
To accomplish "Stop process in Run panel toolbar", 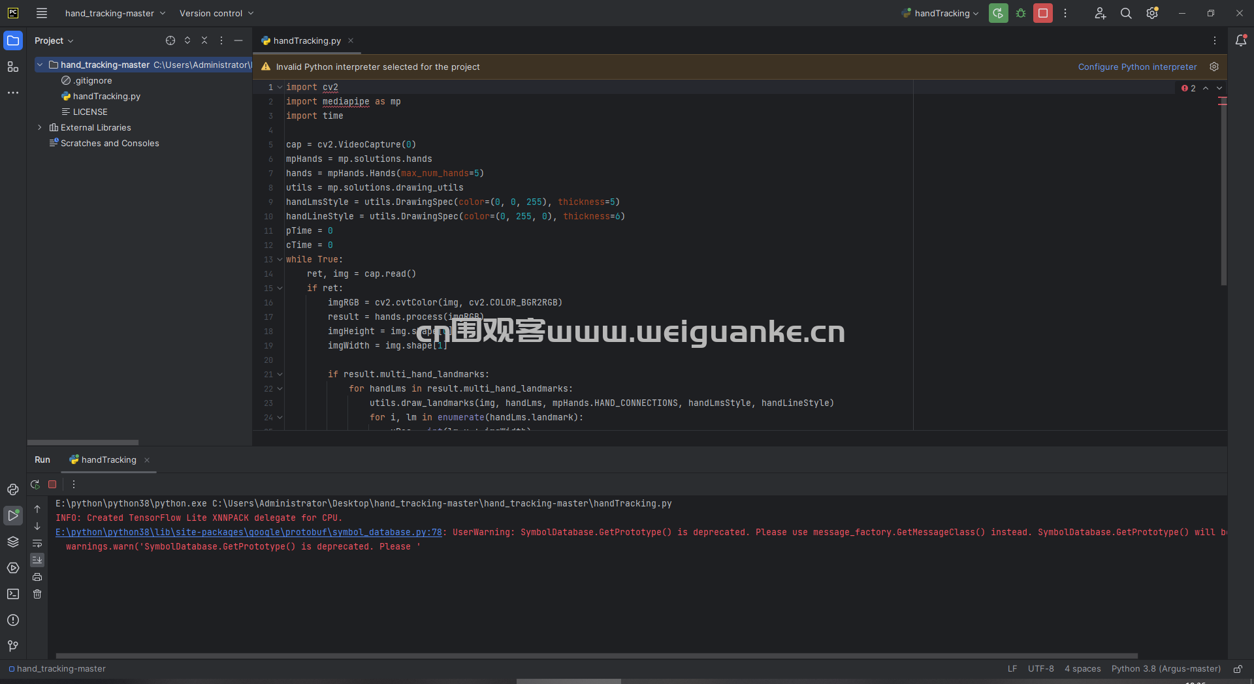I will (52, 484).
